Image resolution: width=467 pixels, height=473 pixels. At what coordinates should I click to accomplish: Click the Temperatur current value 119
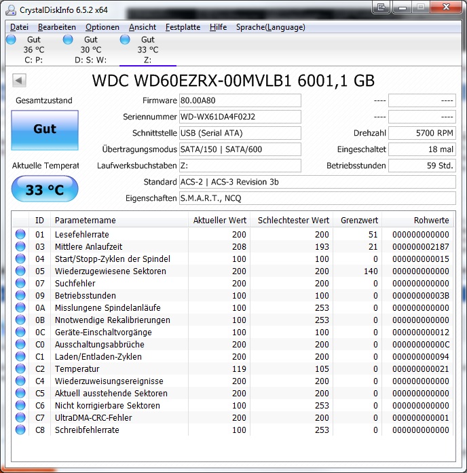coord(239,369)
